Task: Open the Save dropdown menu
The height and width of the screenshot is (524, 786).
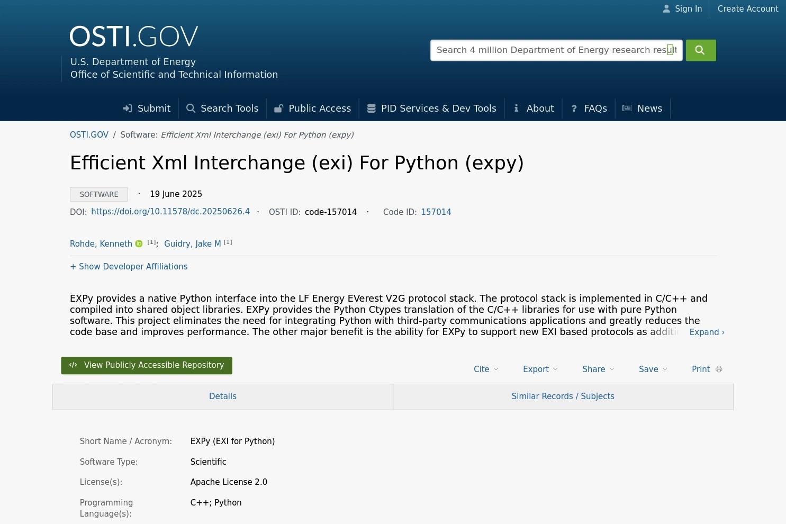Action: pyautogui.click(x=653, y=369)
